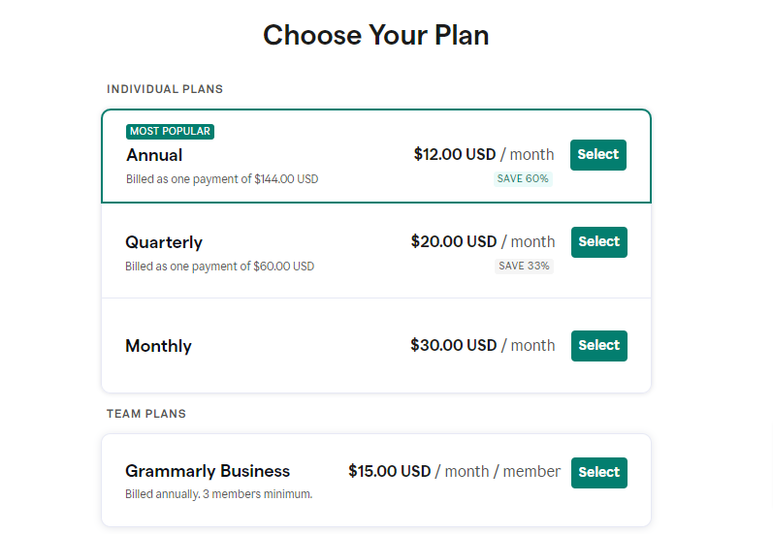Image resolution: width=773 pixels, height=534 pixels.
Task: Click the SAVE 60% badge
Action: click(523, 178)
